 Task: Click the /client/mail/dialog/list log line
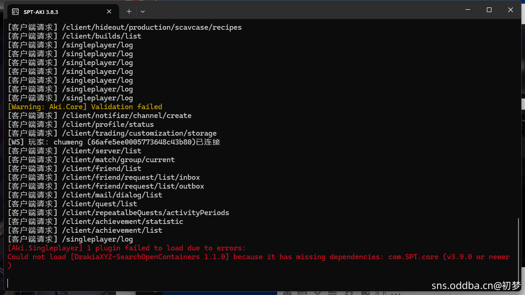point(85,195)
